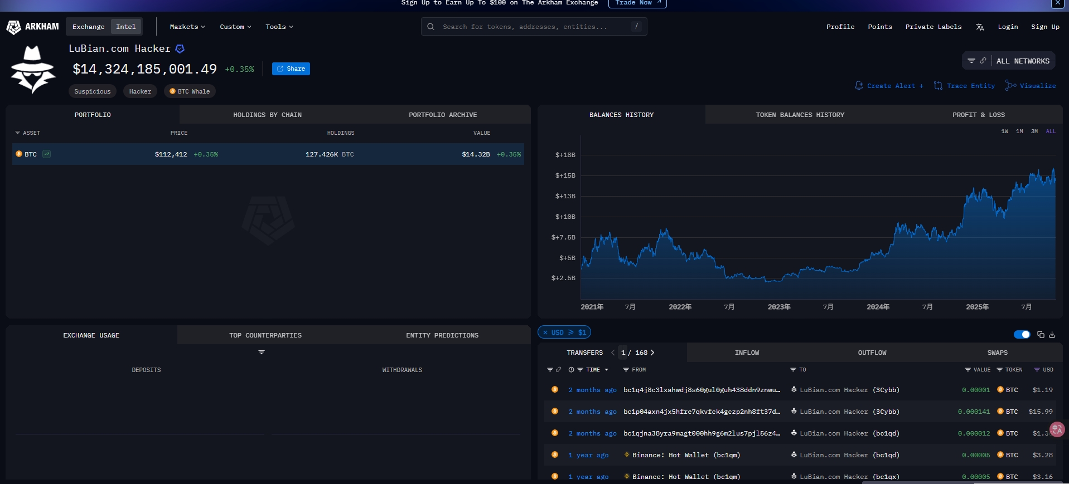Screen dimensions: 1069x484
Task: Click the filter icon beside the FROM column
Action: tap(626, 370)
